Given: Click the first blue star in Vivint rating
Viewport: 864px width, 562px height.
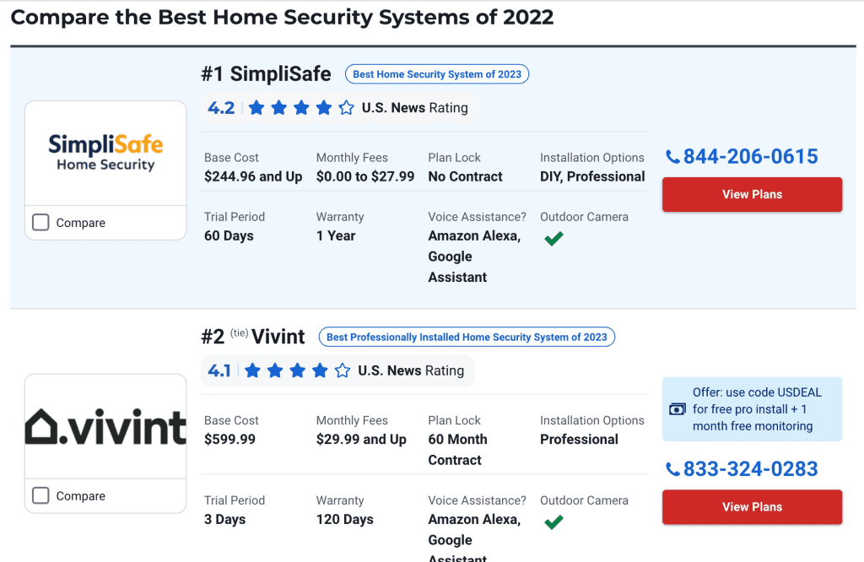Looking at the screenshot, I should [x=252, y=370].
